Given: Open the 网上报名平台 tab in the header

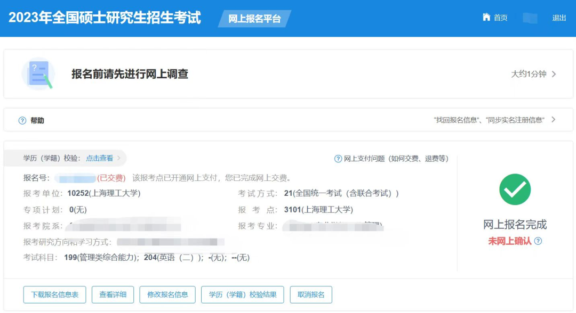Looking at the screenshot, I should tap(254, 19).
